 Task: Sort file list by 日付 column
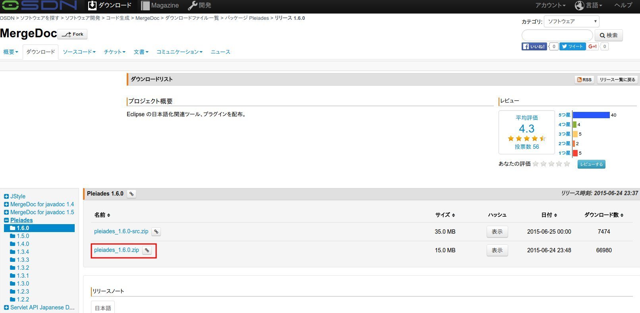click(549, 215)
